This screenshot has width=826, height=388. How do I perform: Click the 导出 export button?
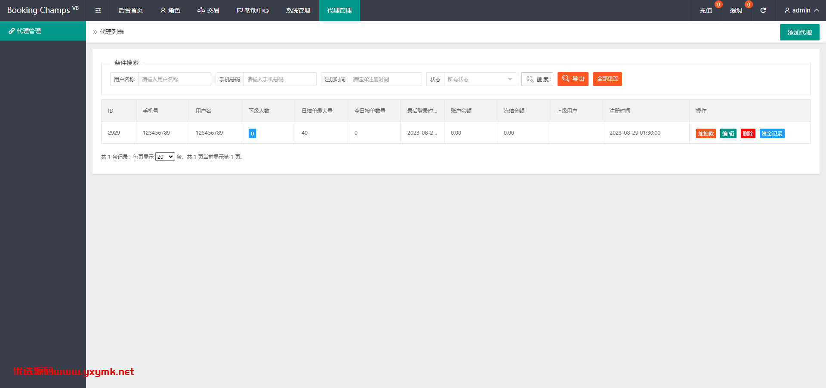click(x=573, y=79)
